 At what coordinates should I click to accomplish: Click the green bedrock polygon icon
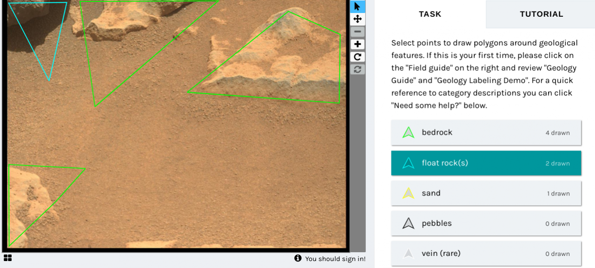[x=408, y=133]
